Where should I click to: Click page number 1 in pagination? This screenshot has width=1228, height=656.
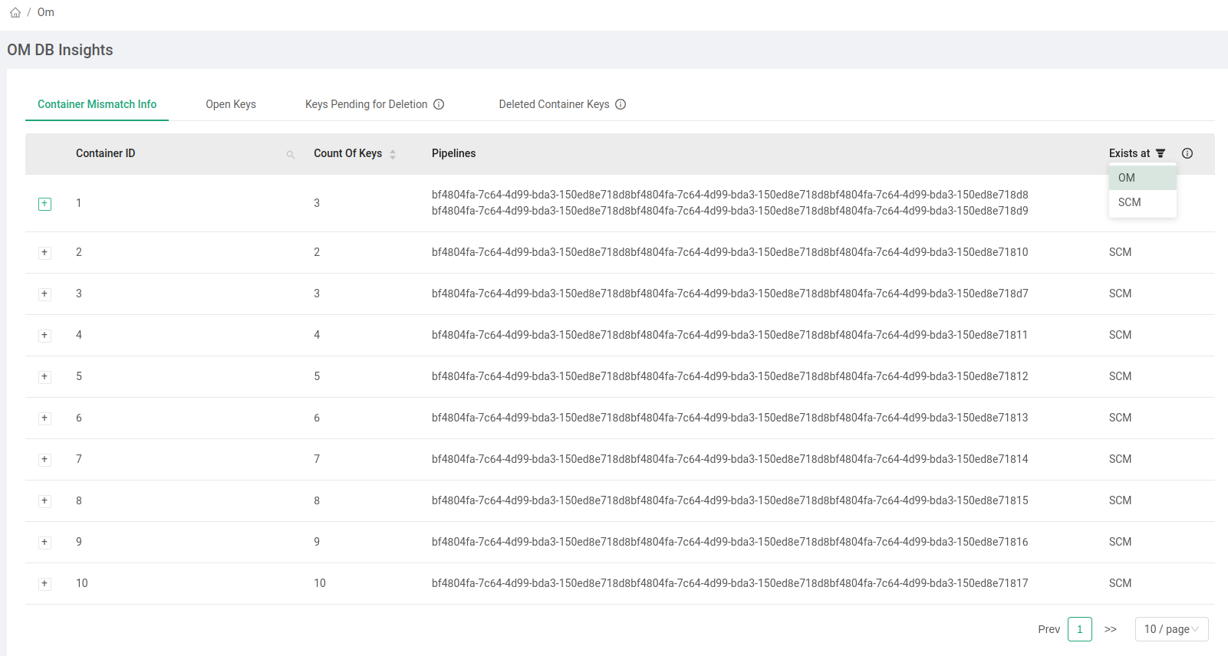click(x=1079, y=629)
